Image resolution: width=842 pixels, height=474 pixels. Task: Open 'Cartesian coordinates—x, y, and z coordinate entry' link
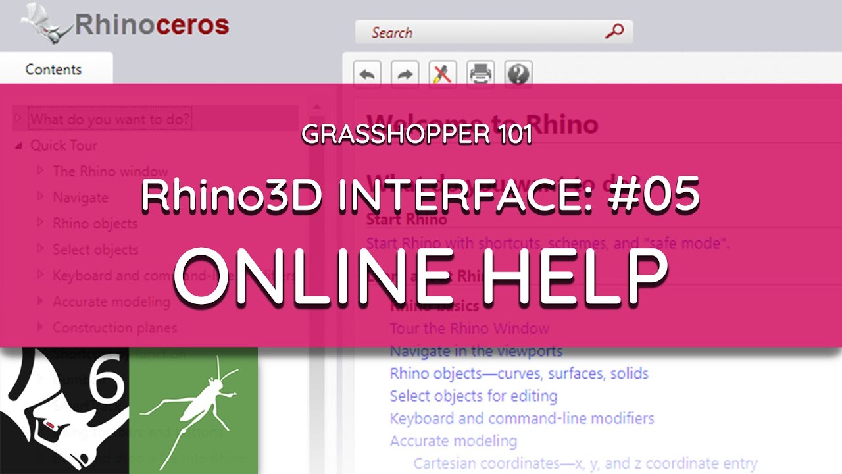[x=585, y=463]
